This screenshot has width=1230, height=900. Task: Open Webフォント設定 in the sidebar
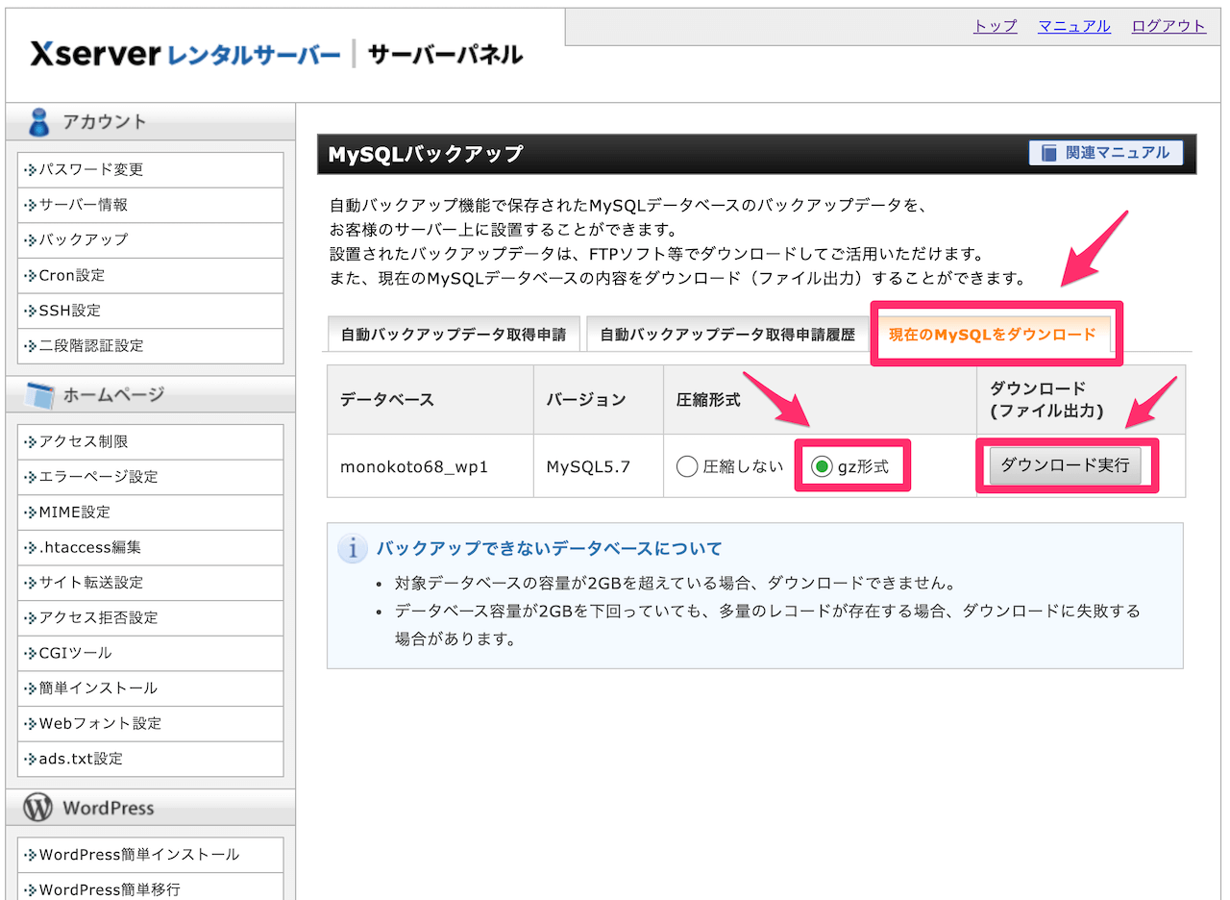[151, 723]
